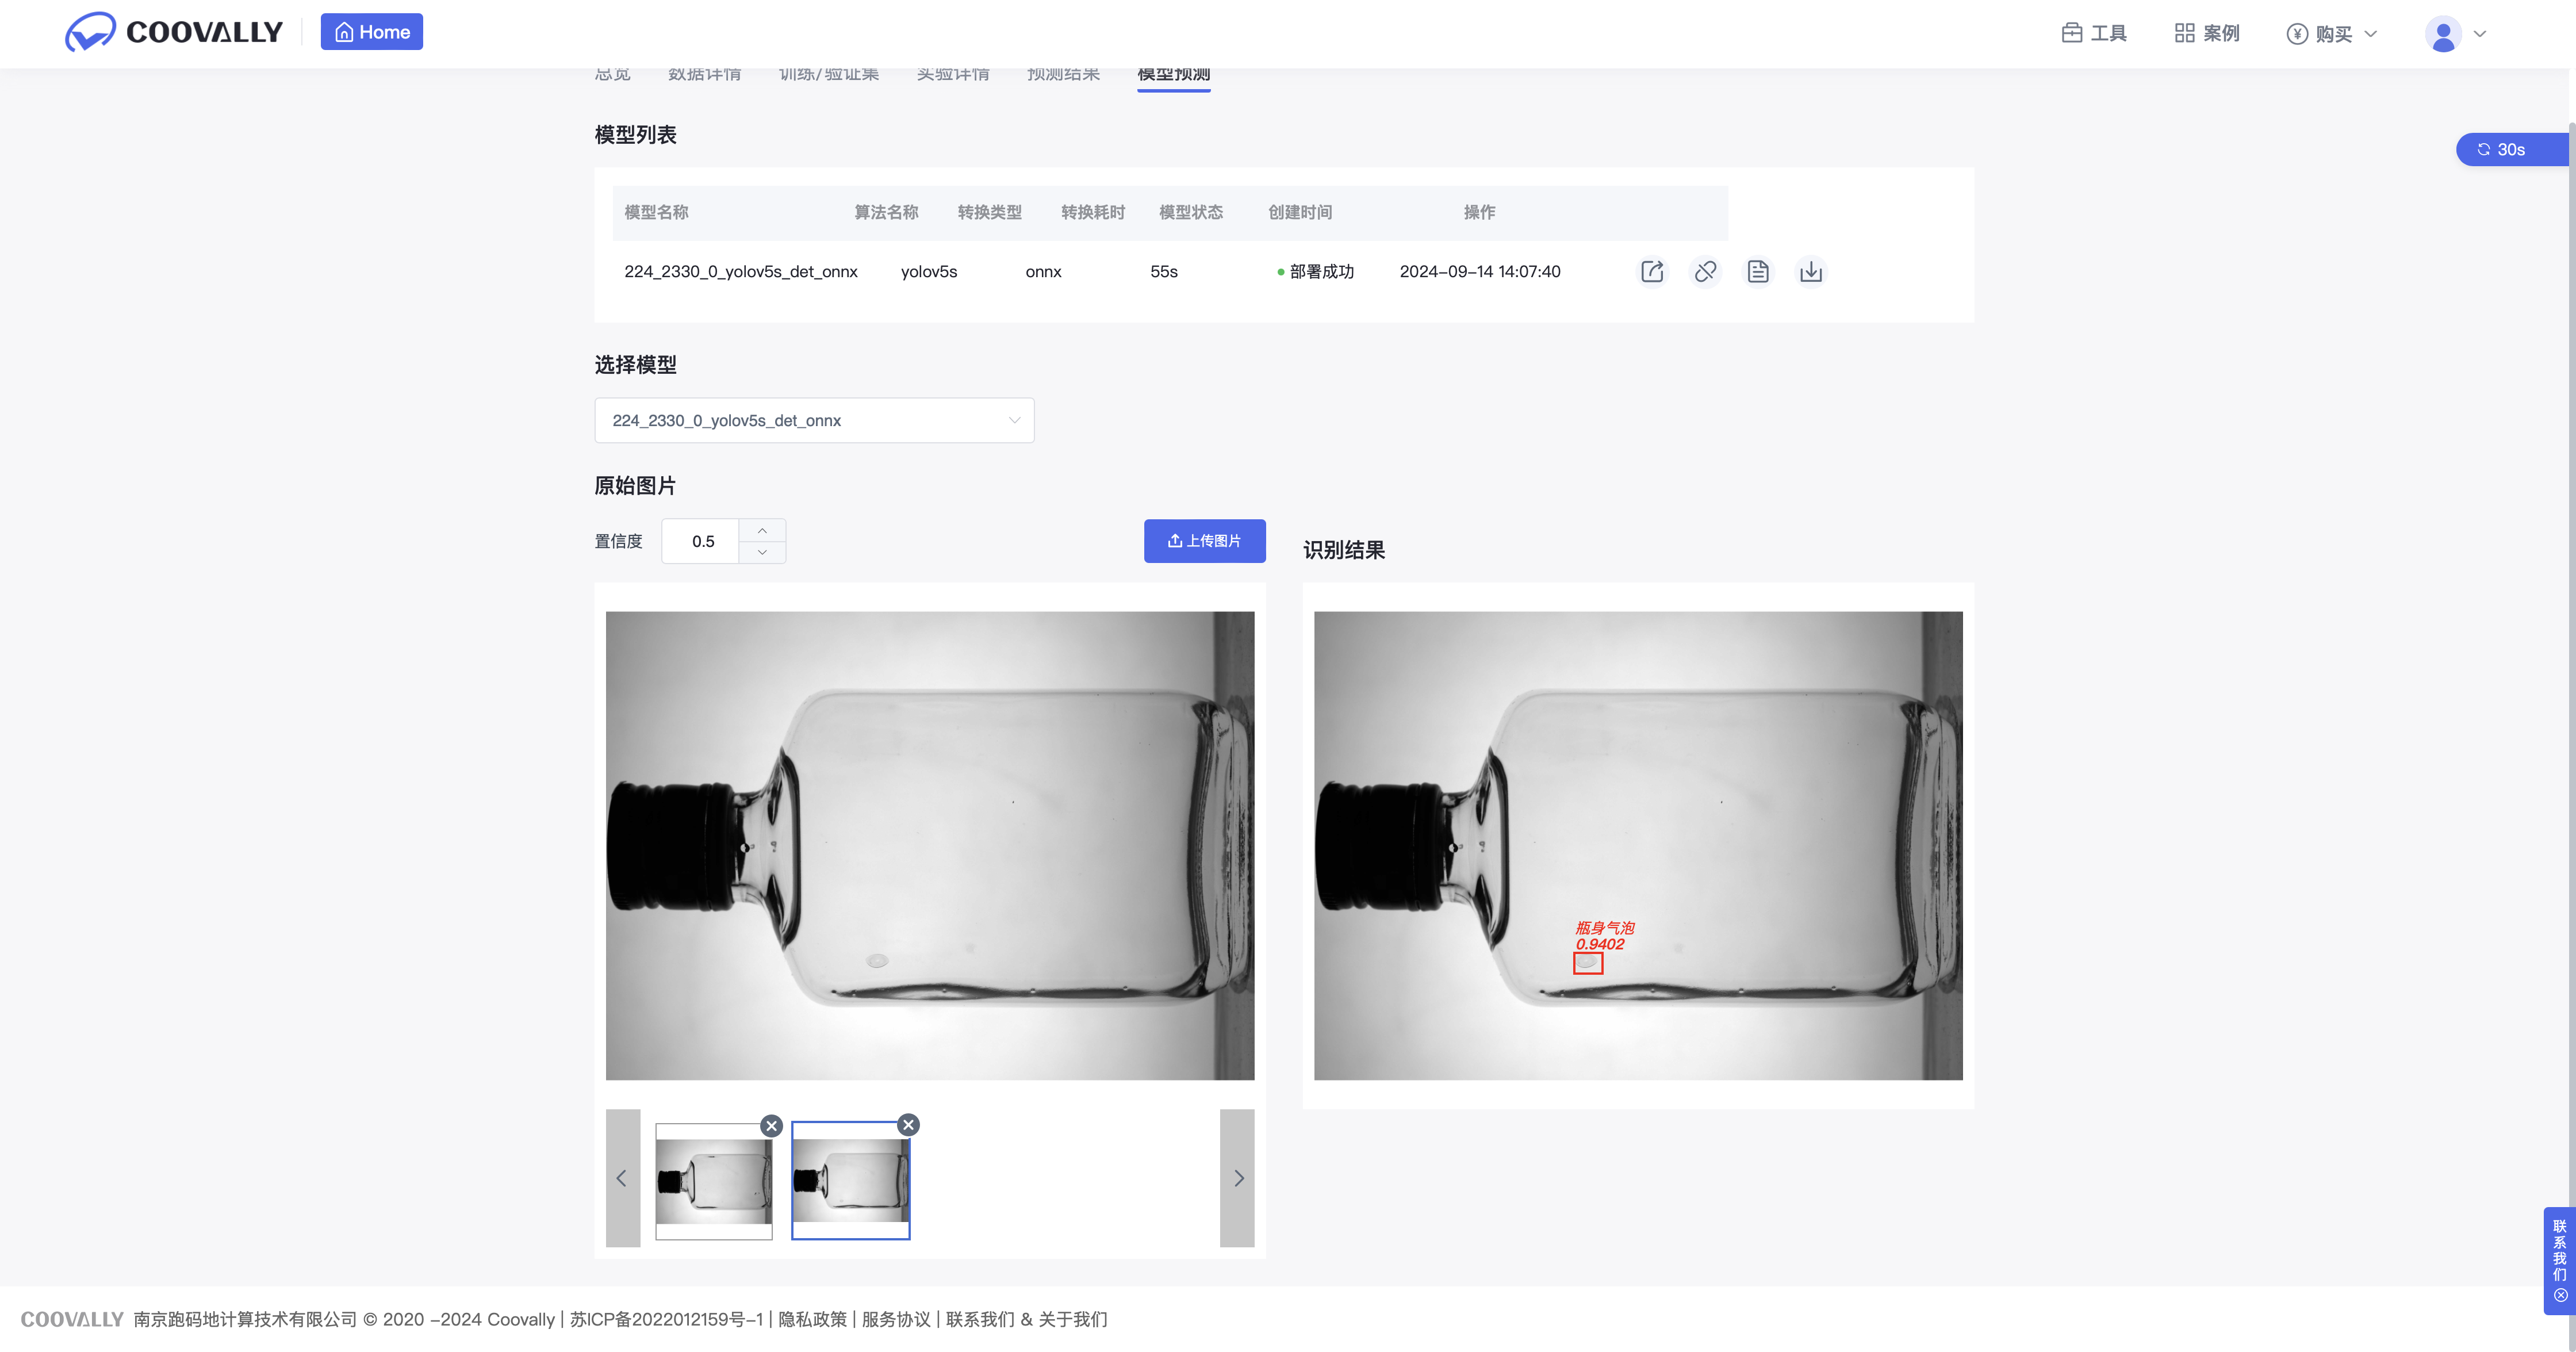Image resolution: width=2576 pixels, height=1352 pixels.
Task: Decrease the confidence value stepper
Action: click(762, 552)
